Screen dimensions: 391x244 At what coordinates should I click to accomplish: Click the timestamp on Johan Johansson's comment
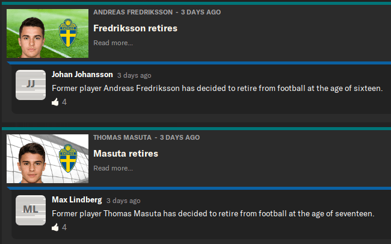point(134,75)
